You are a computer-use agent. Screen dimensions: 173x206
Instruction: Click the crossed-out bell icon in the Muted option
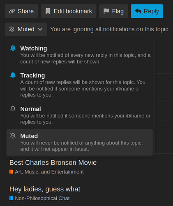click(x=13, y=136)
